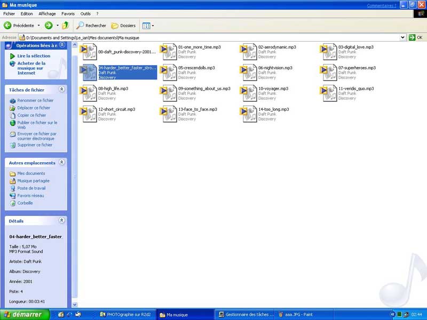Select the 13-face_to_face.mp3 file icon
Image resolution: width=427 pixels, height=320 pixels.
pyautogui.click(x=169, y=114)
